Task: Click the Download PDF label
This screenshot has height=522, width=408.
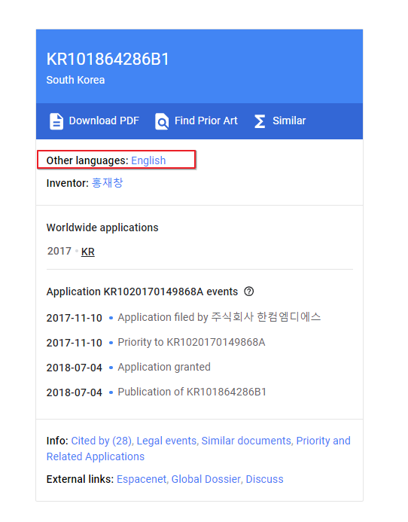Action: point(104,121)
